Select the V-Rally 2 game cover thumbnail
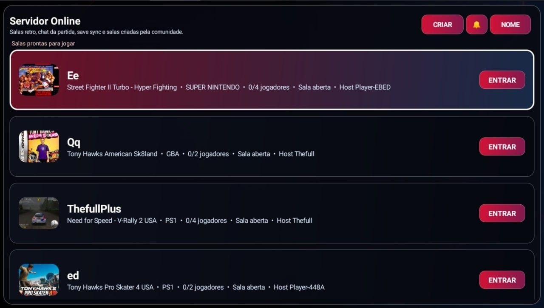The image size is (544, 308). pyautogui.click(x=39, y=213)
